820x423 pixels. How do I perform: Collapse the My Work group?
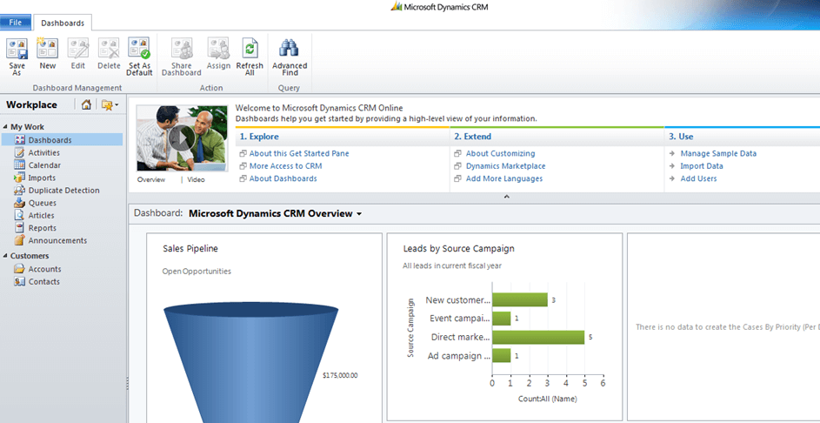click(6, 127)
